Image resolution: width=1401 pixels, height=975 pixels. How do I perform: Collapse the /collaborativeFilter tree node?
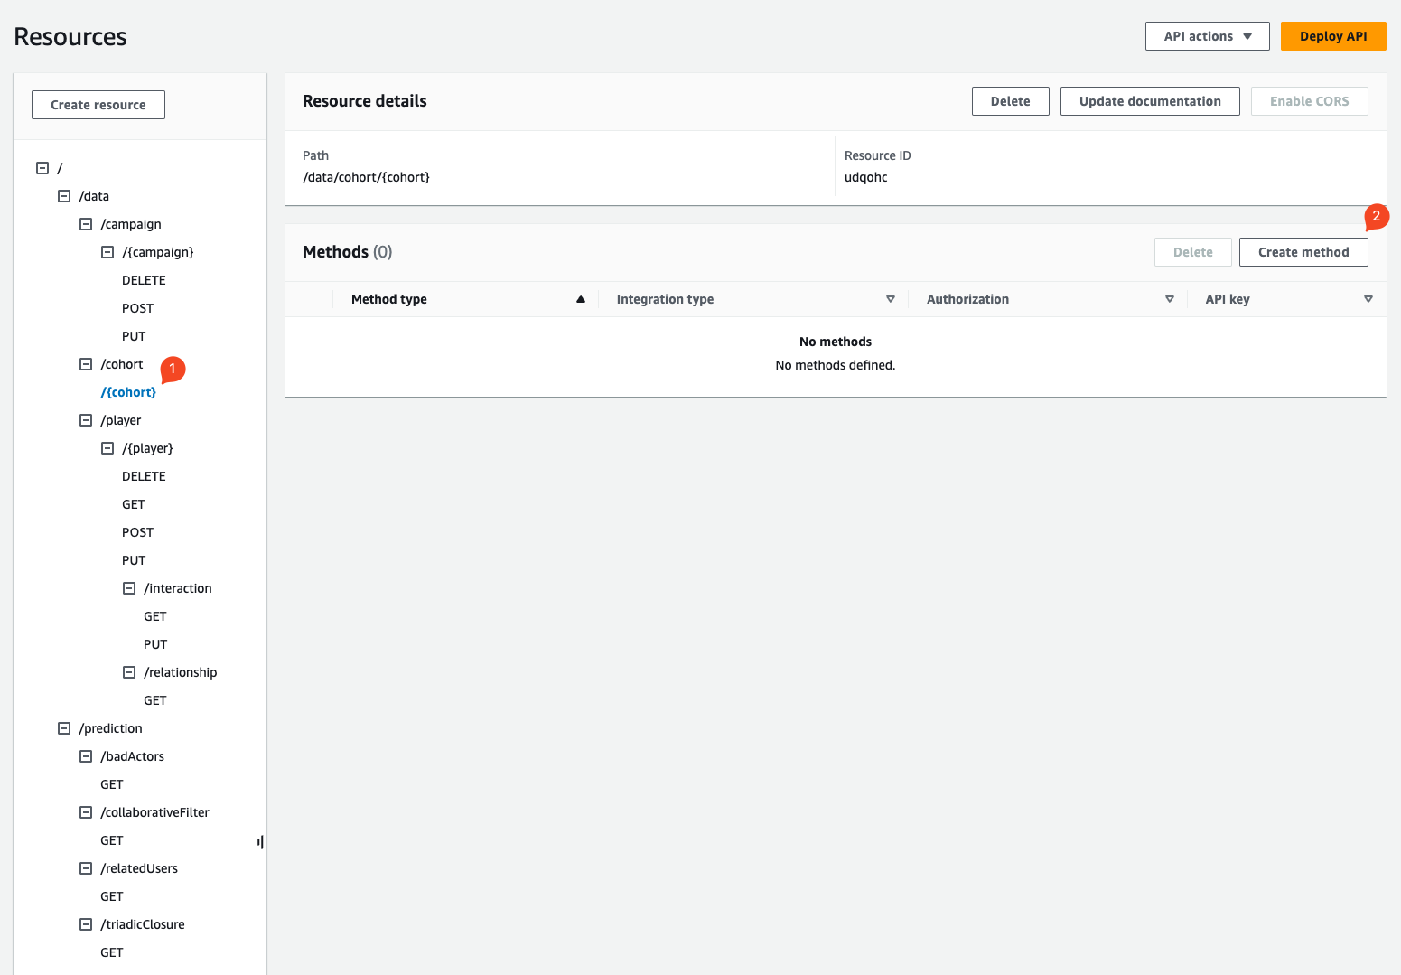coord(86,812)
